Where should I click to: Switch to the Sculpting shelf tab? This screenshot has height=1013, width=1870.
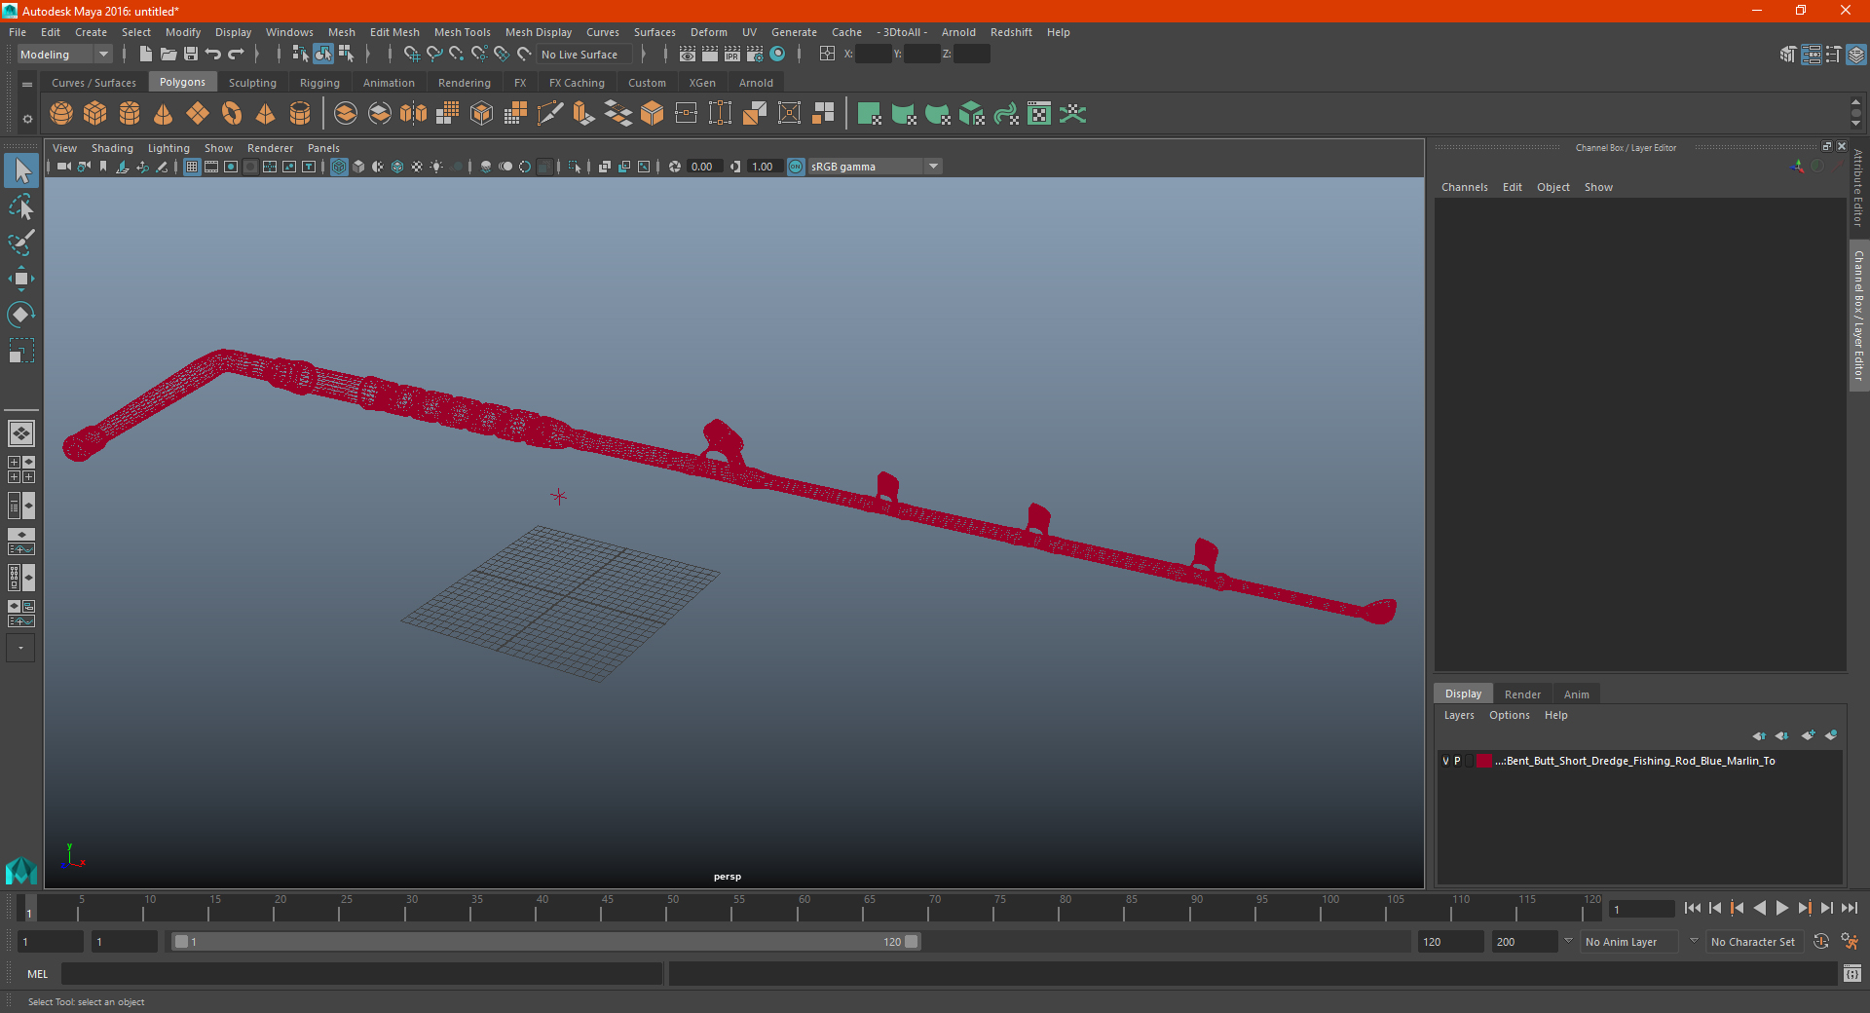(x=252, y=83)
